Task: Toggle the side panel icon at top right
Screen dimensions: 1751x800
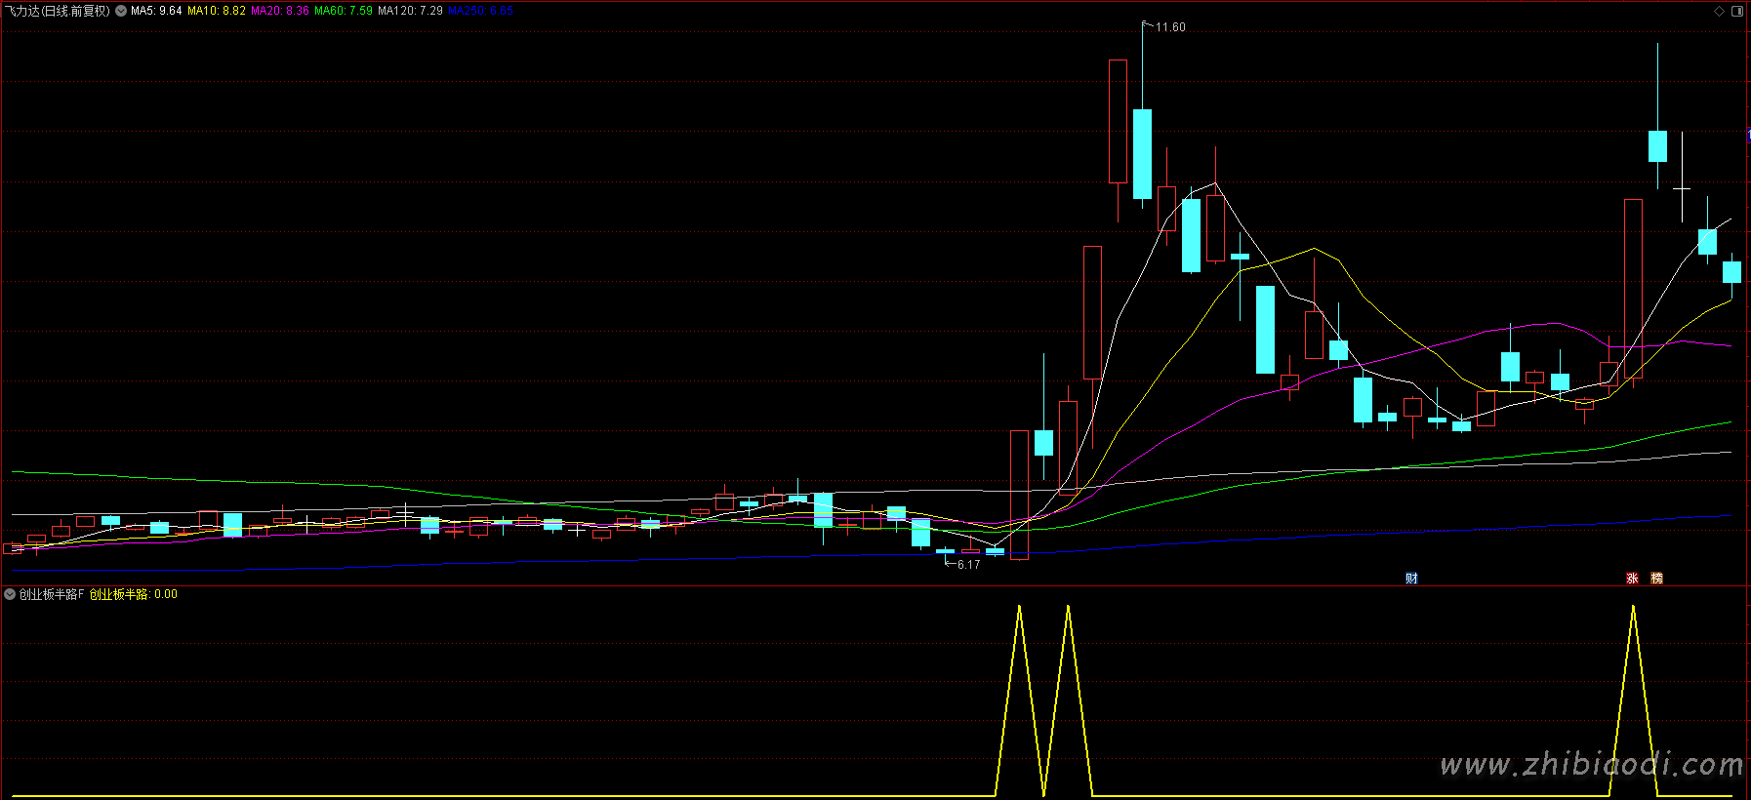Action: pos(1737,11)
